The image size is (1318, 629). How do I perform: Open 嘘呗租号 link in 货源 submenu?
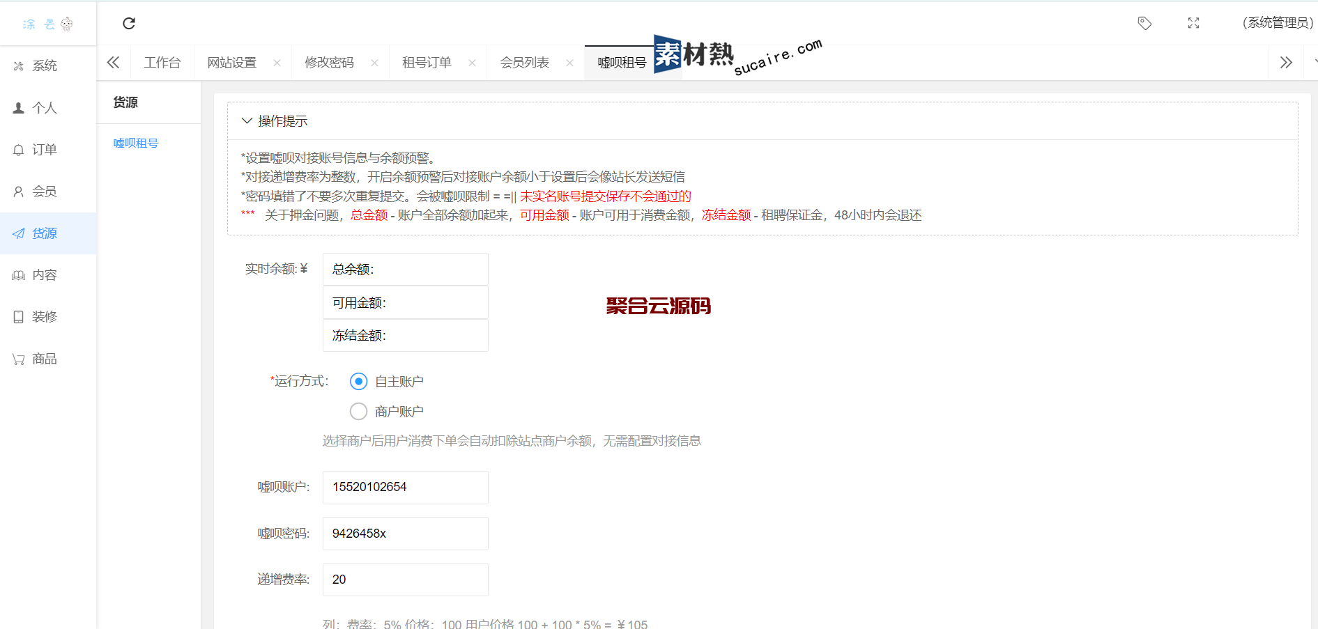coord(136,143)
